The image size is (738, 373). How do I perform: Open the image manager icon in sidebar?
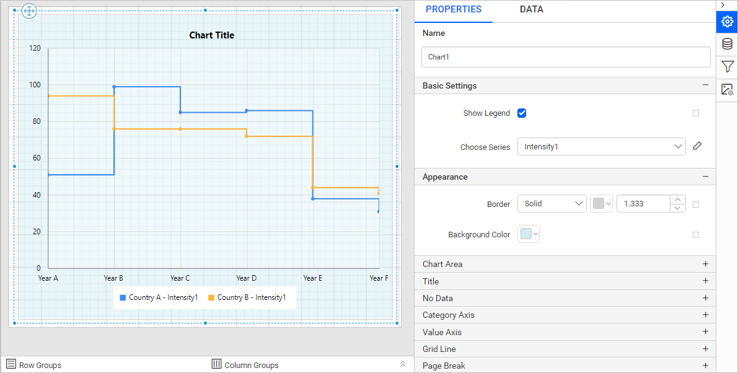coord(727,89)
